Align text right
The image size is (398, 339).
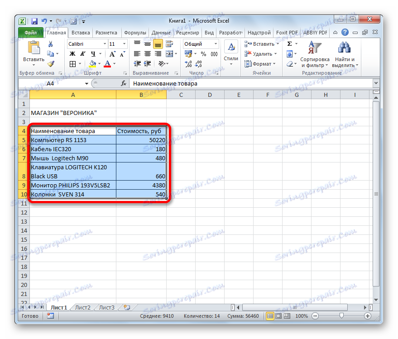pyautogui.click(x=158, y=54)
